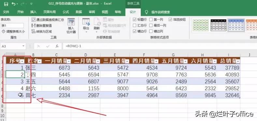Choose the black table style thumbnail
The image size is (257, 121).
pos(218,25)
